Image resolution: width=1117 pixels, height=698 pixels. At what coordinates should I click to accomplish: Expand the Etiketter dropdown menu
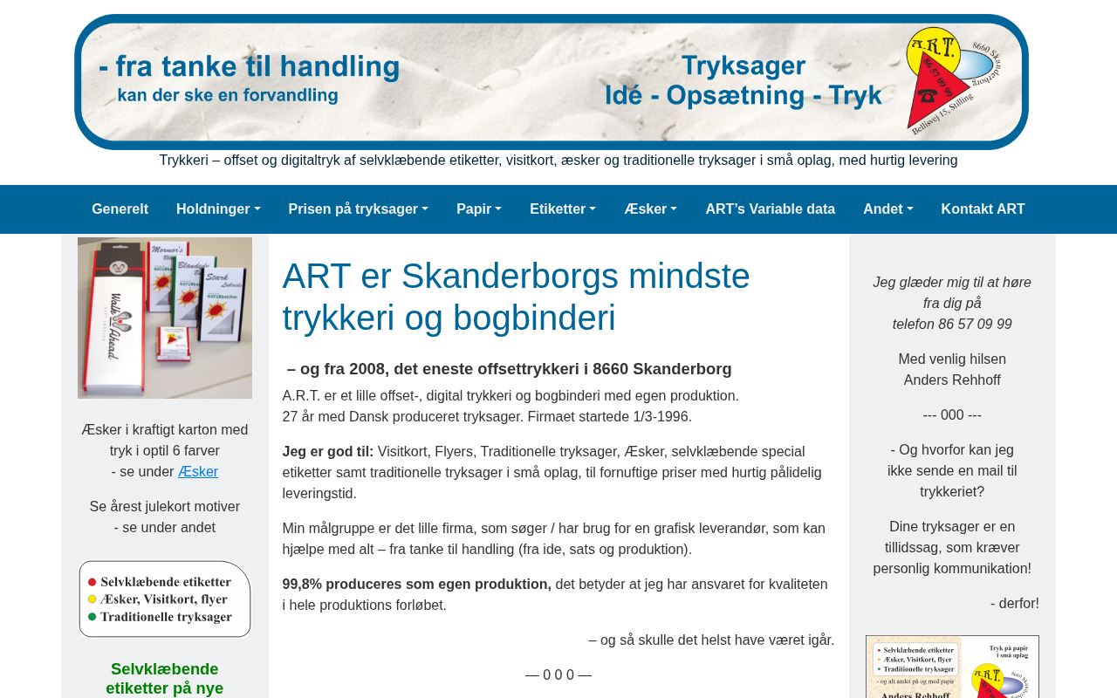pyautogui.click(x=563, y=209)
